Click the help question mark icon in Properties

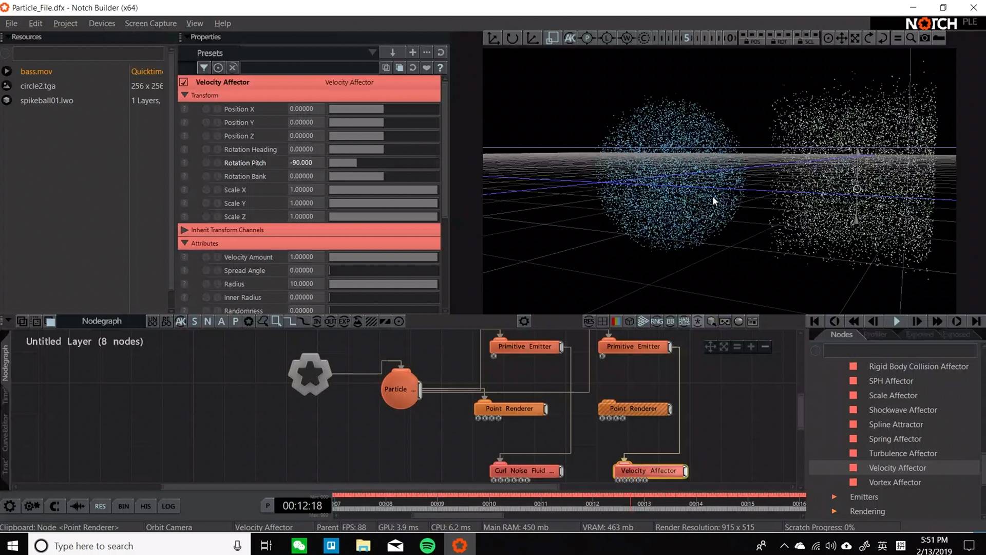pyautogui.click(x=440, y=67)
